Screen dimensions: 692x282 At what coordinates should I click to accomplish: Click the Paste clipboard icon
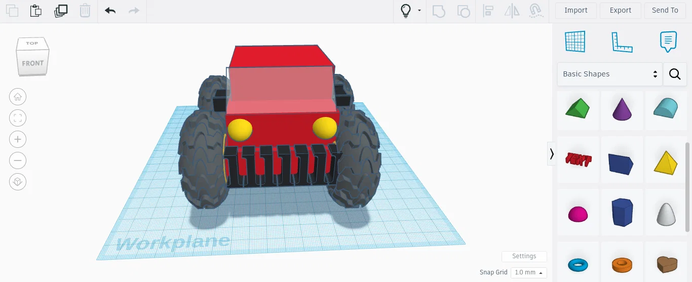click(35, 11)
